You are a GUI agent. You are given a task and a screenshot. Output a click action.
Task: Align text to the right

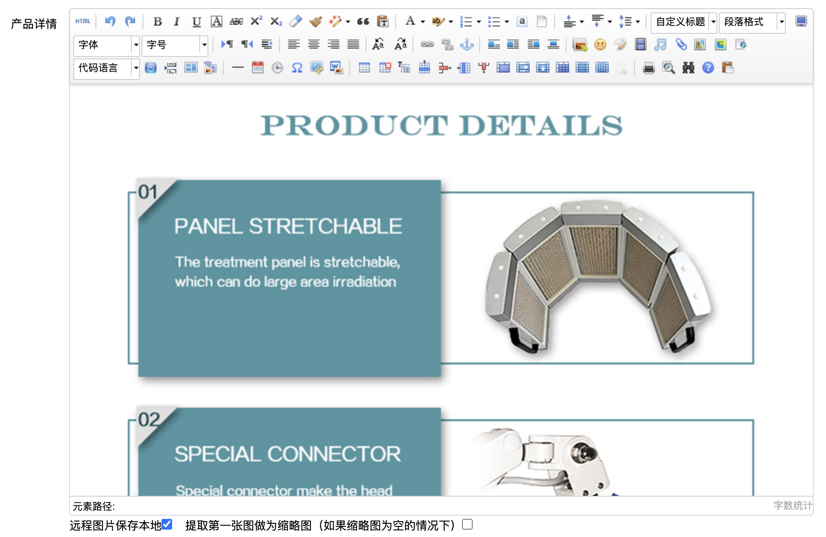click(x=334, y=44)
